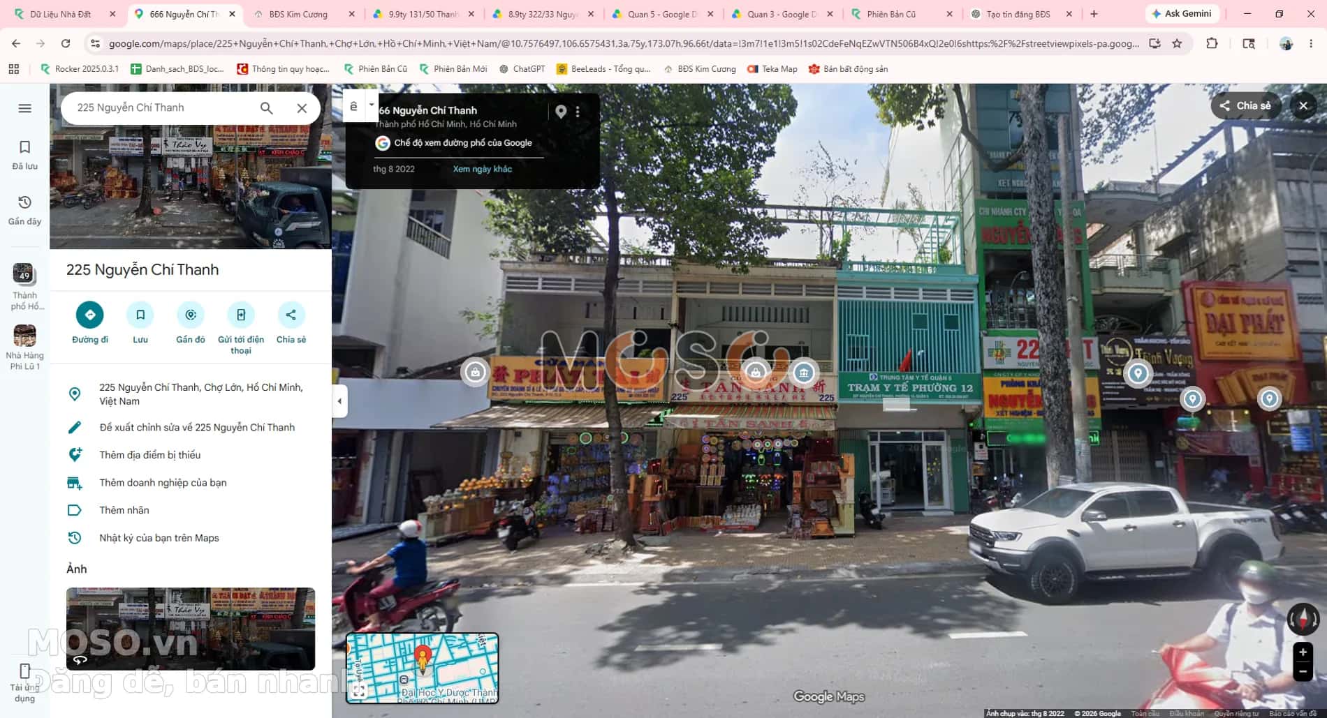This screenshot has height=718, width=1327.
Task: Zoom in with the plus button
Action: (1303, 652)
